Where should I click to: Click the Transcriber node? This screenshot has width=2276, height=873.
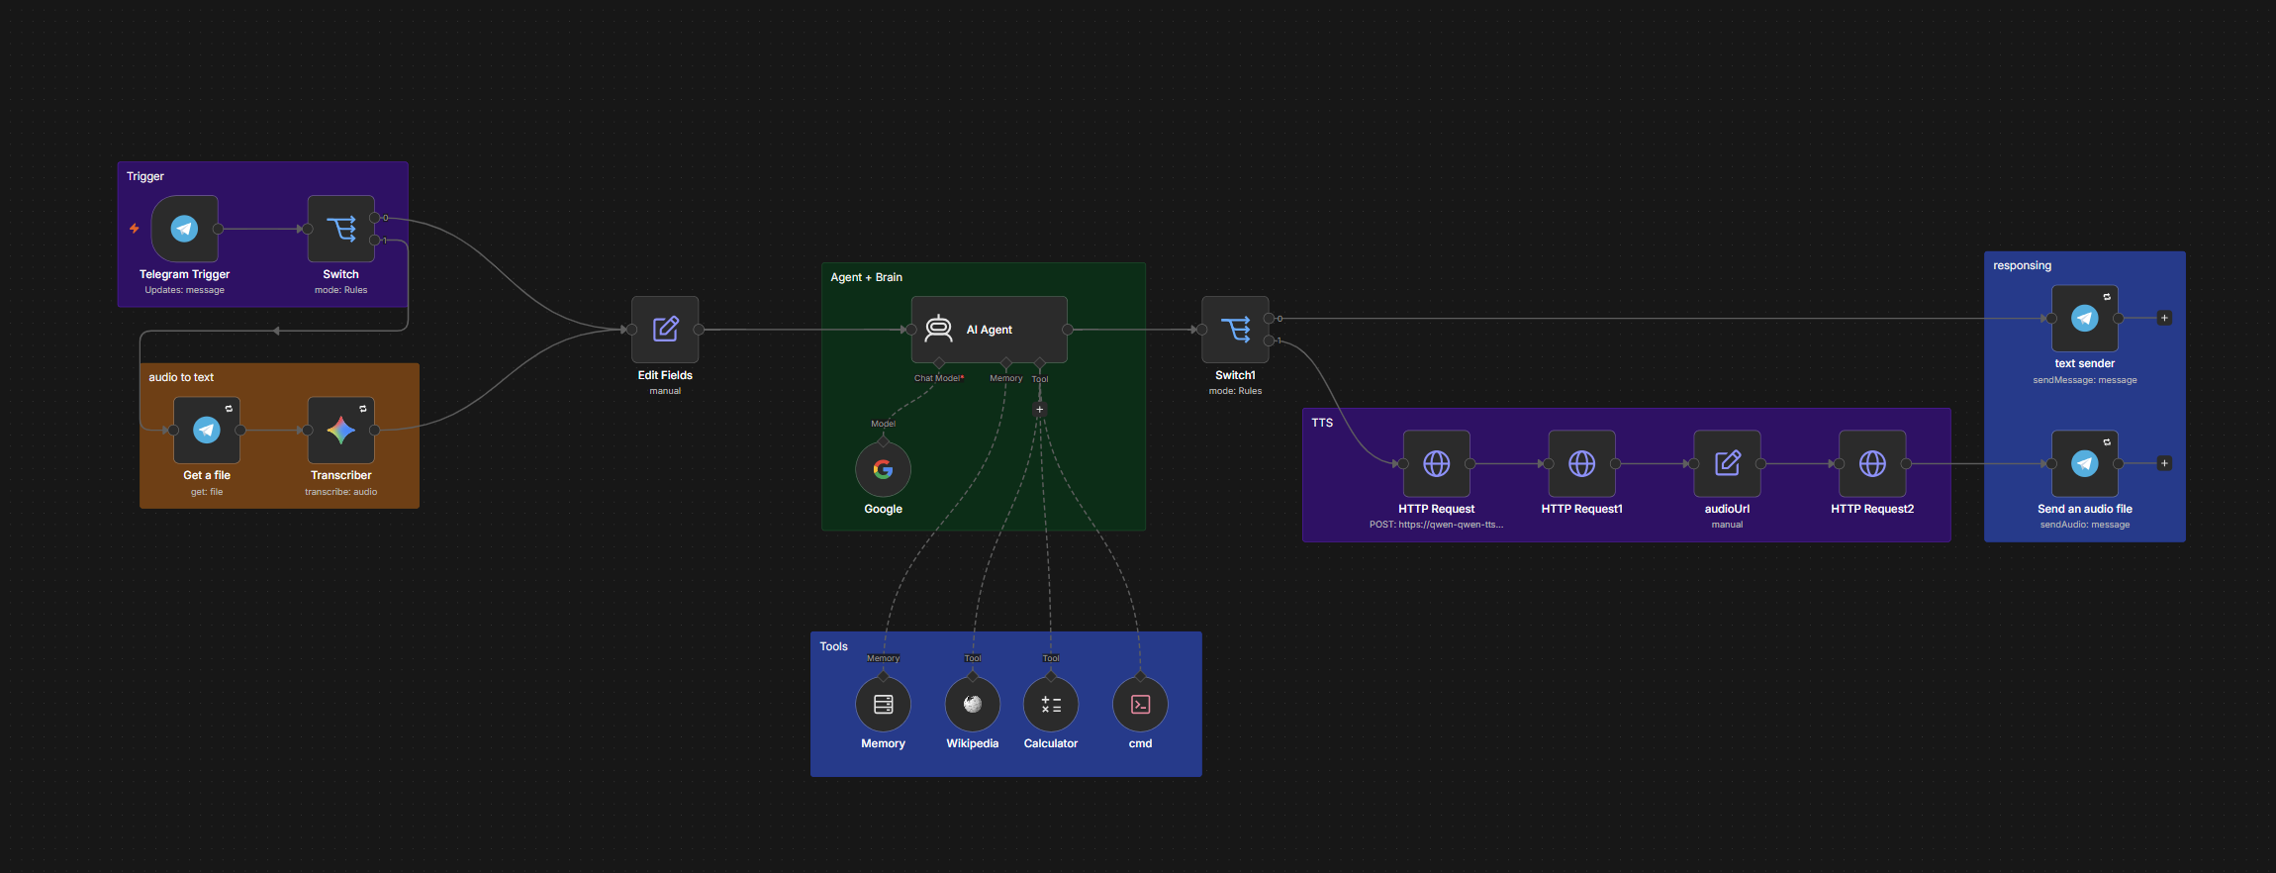(x=340, y=430)
